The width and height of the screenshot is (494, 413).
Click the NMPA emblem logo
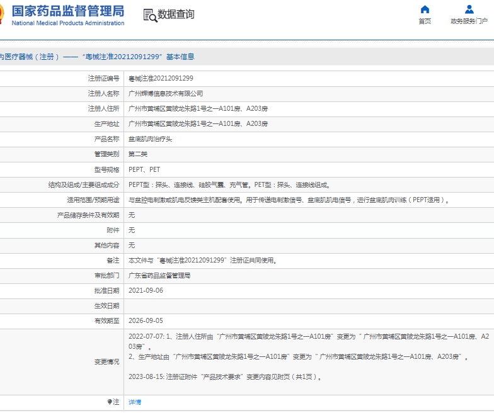[x=2, y=14]
